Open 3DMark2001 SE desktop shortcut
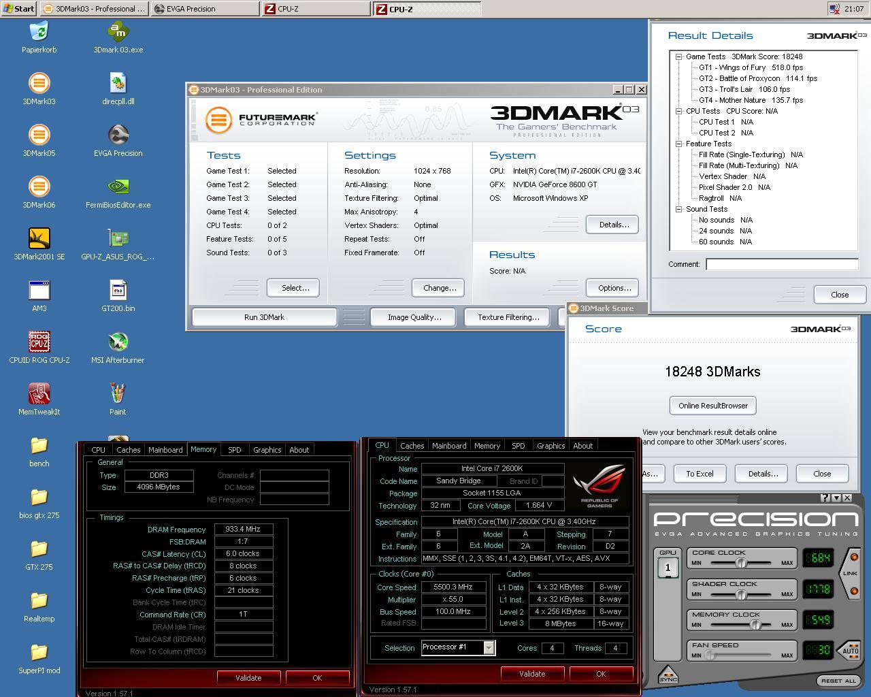Viewport: 871px width, 697px height. (39, 244)
